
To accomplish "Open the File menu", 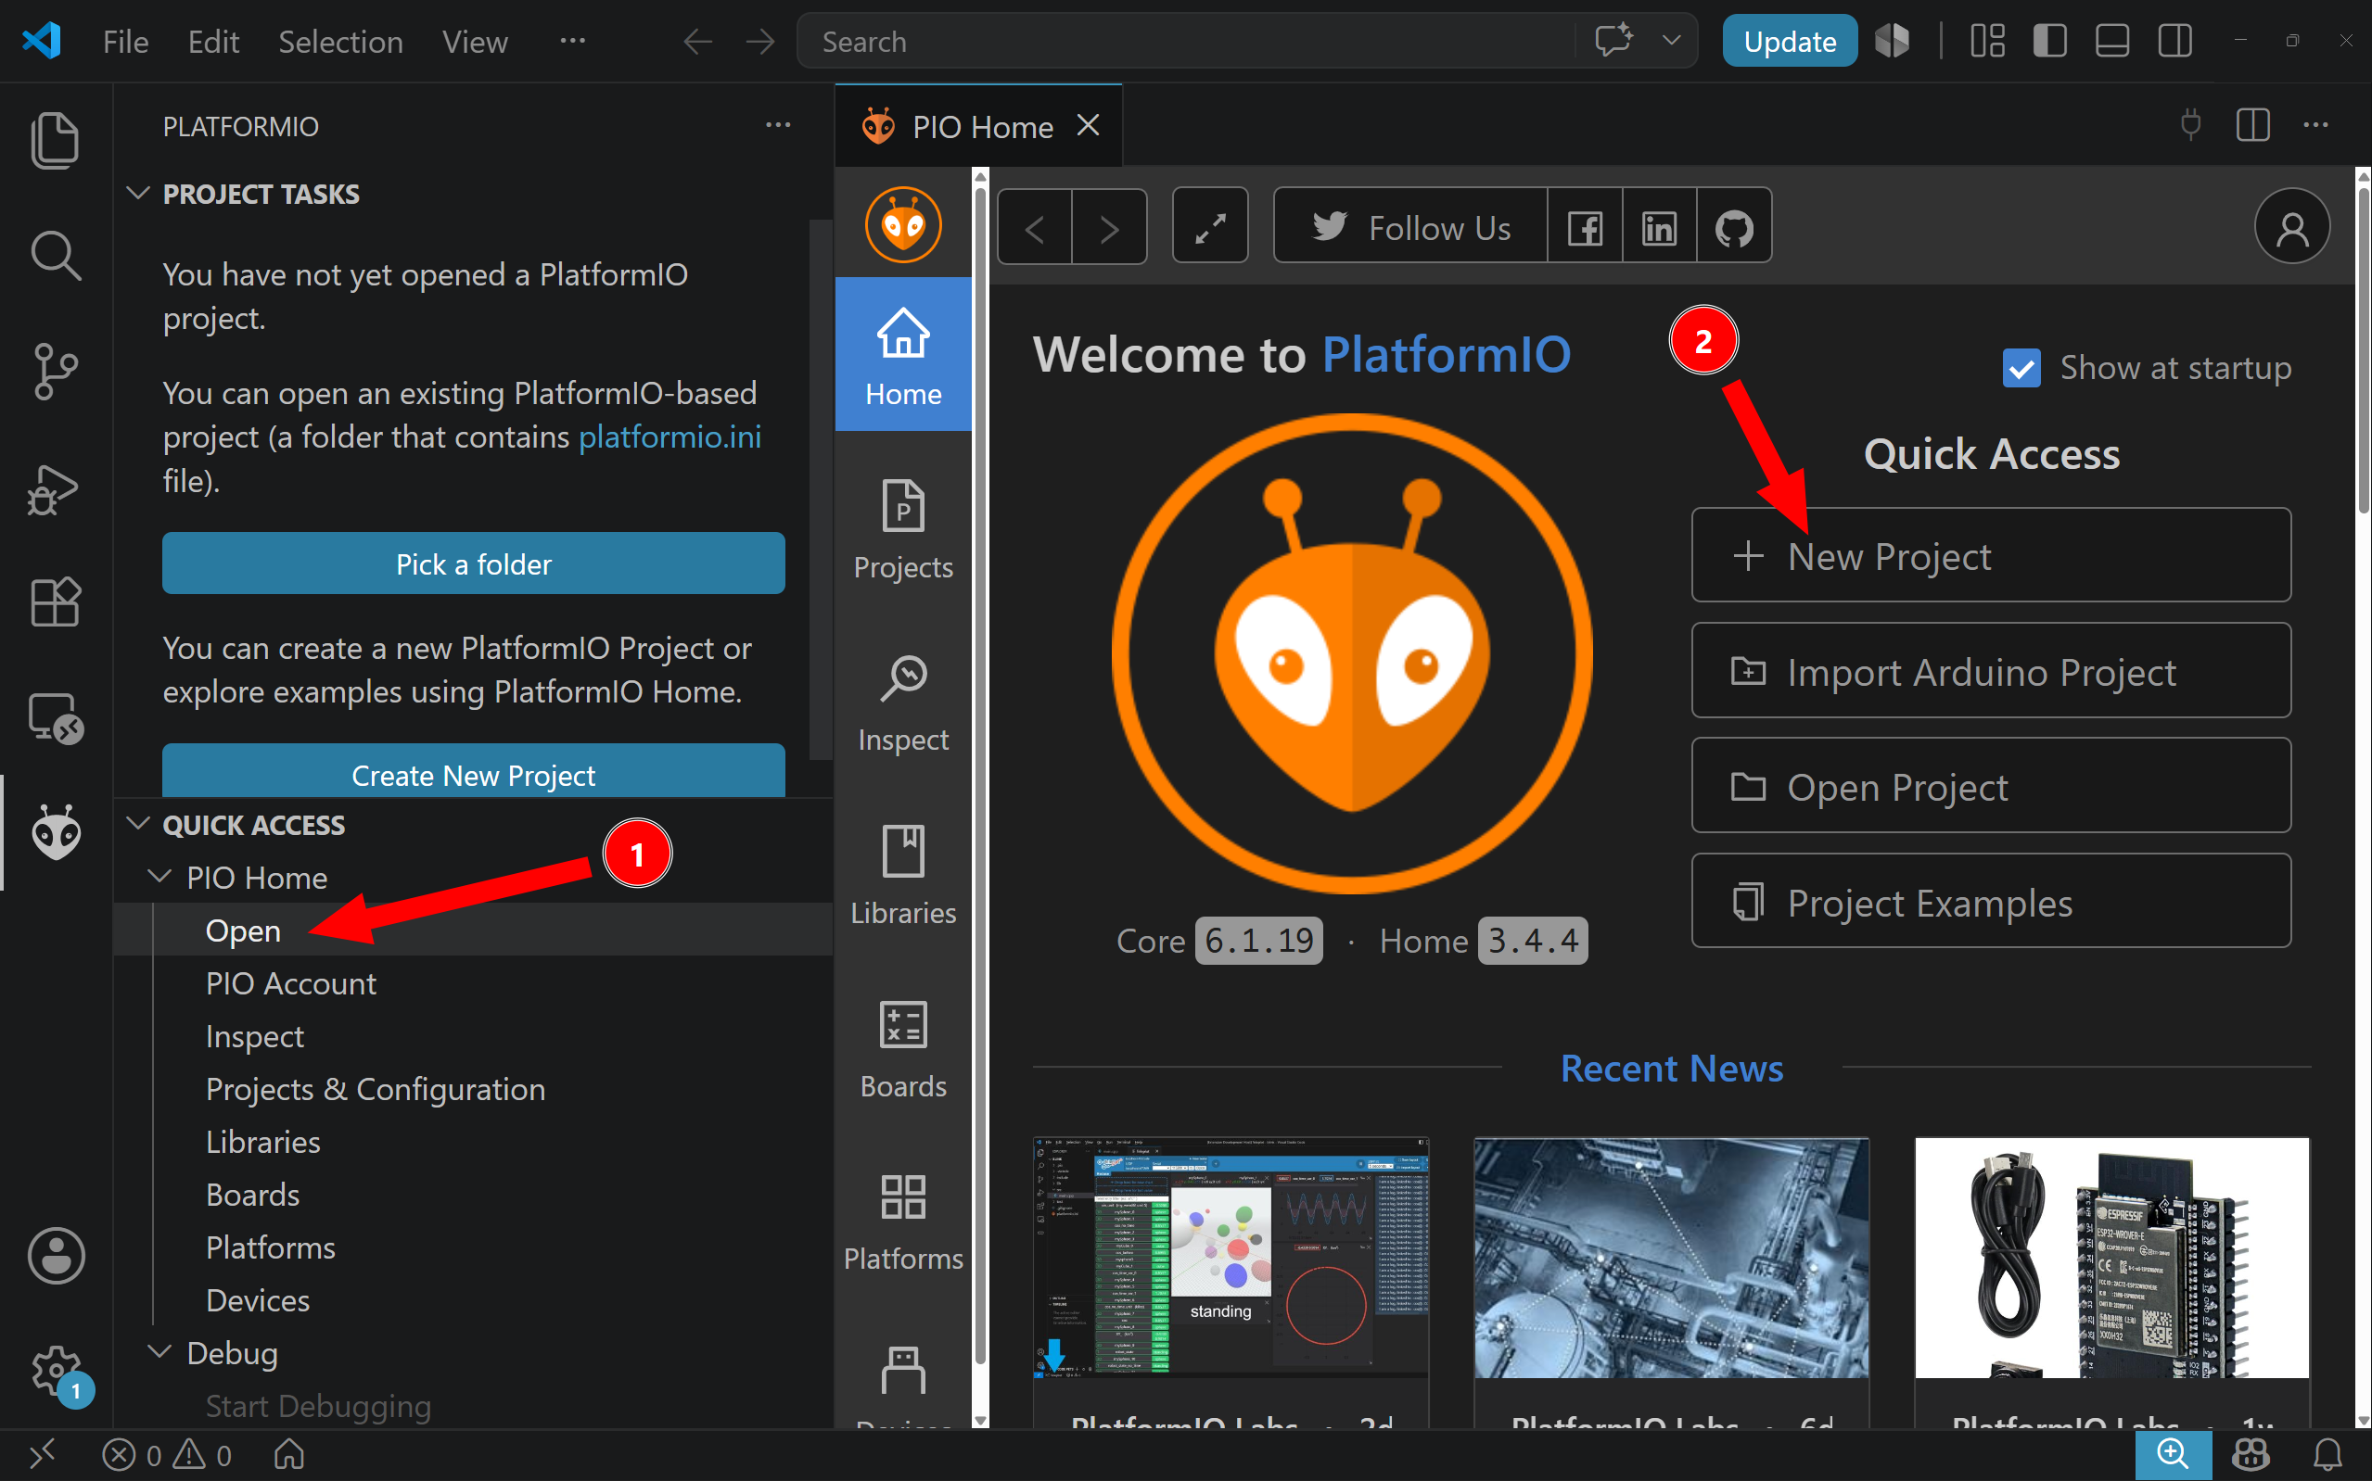I will 125,42.
